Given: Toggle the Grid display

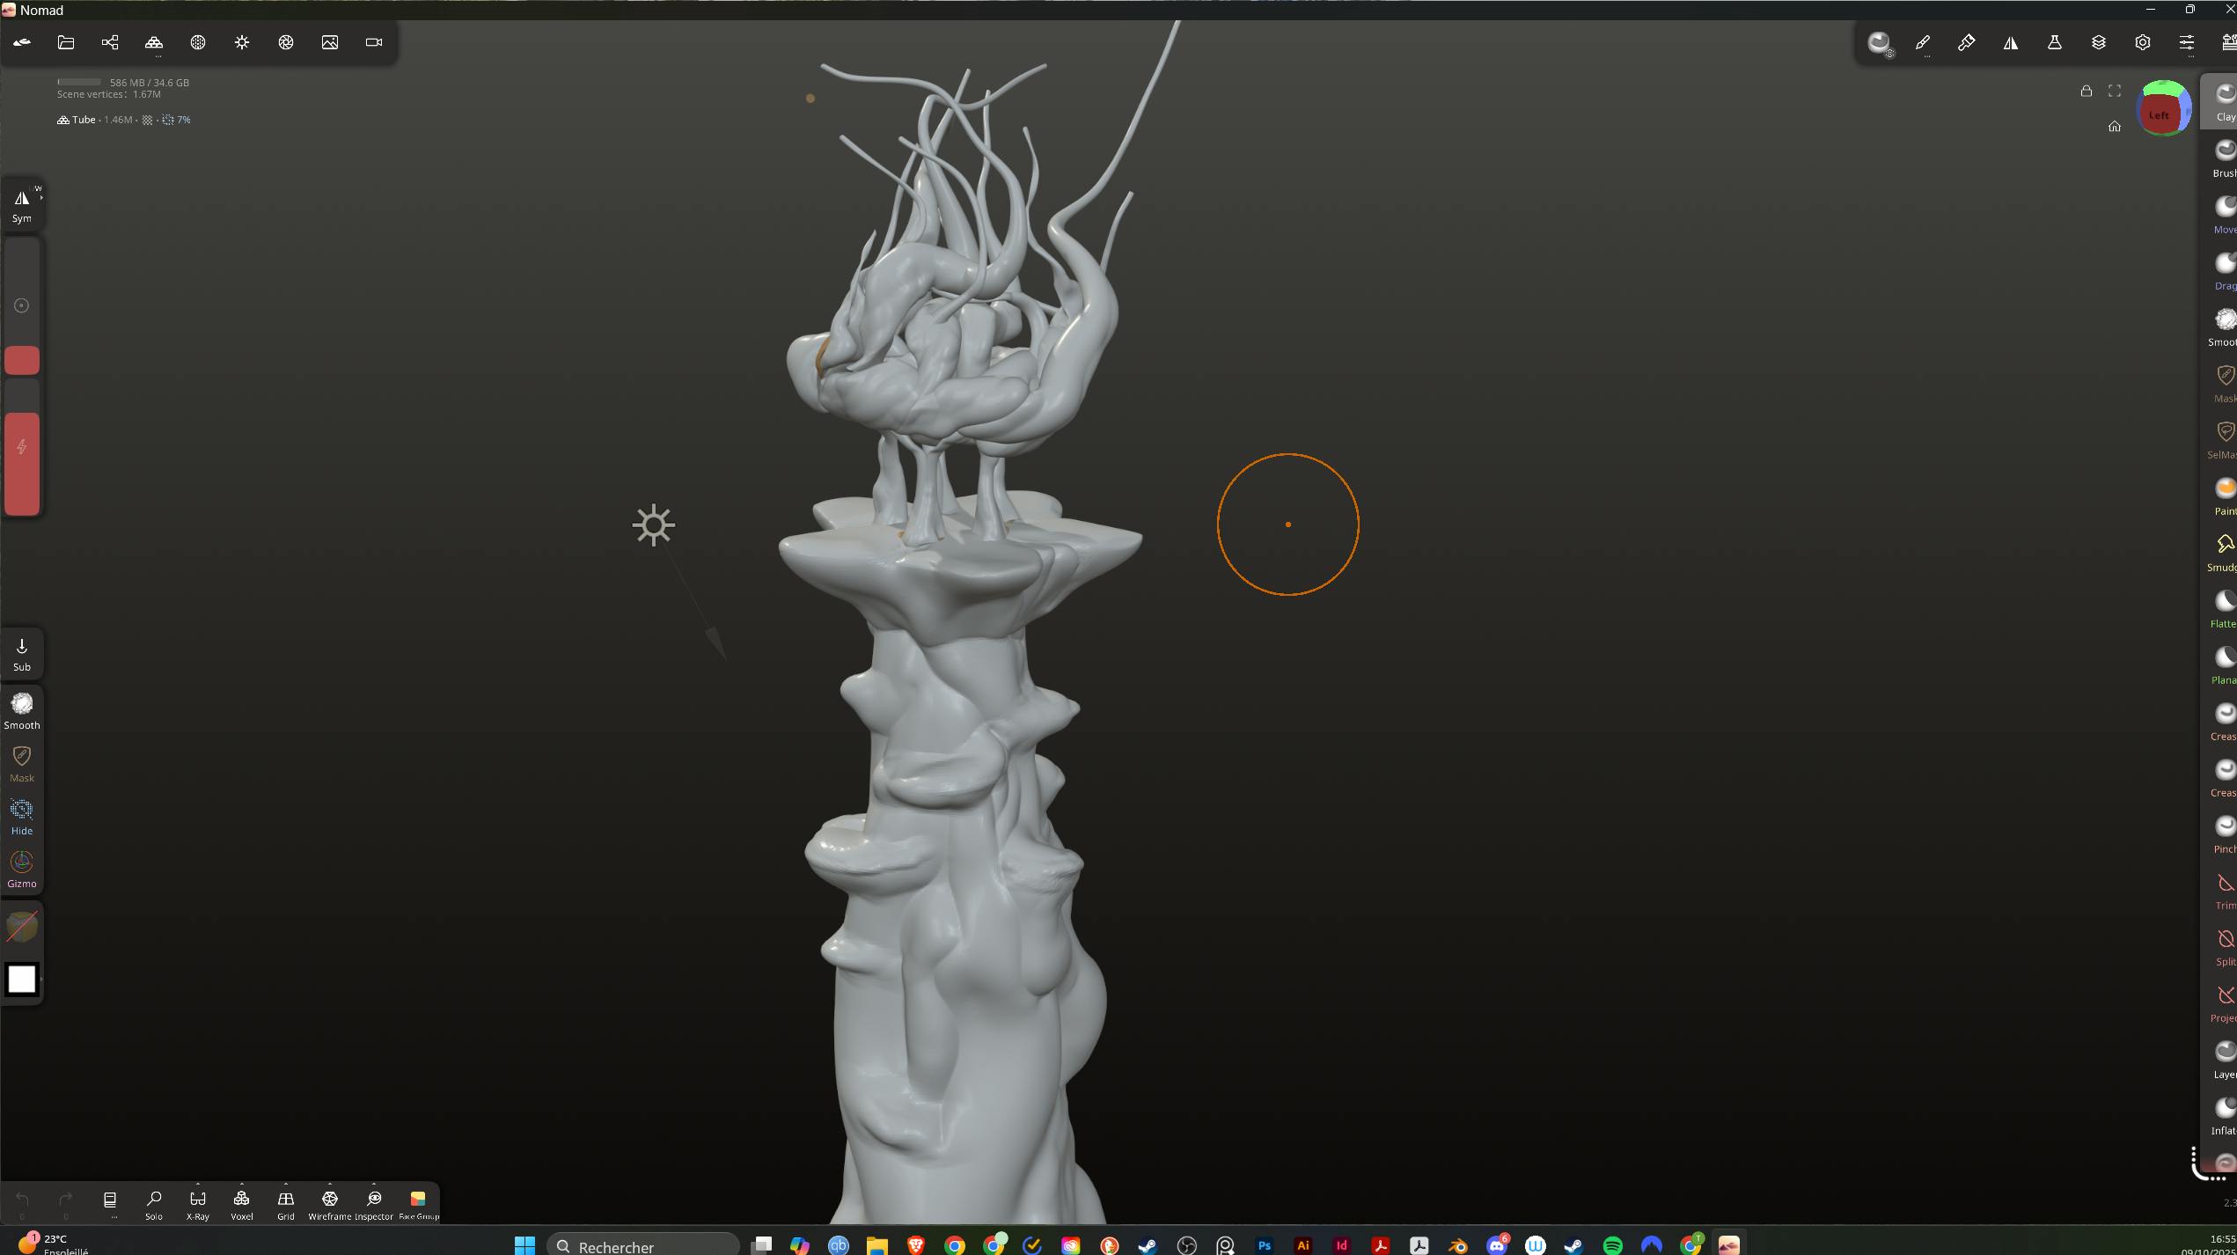Looking at the screenshot, I should [286, 1203].
